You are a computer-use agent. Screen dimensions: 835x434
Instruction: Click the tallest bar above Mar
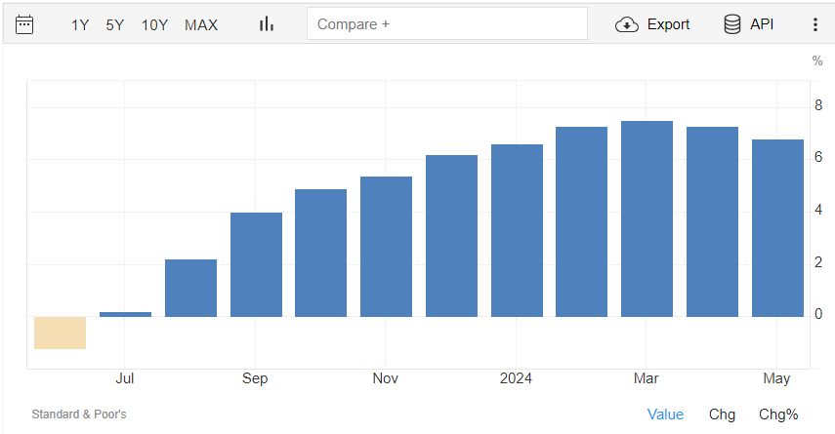point(647,219)
